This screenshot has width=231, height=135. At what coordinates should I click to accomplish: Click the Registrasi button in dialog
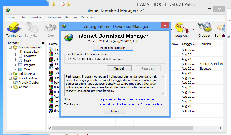148,68
